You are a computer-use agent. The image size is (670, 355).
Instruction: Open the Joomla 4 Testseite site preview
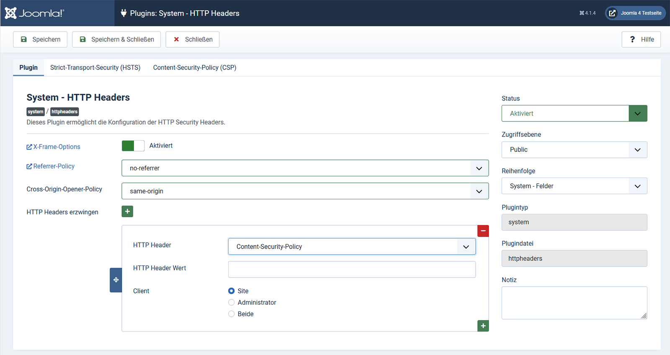point(635,13)
